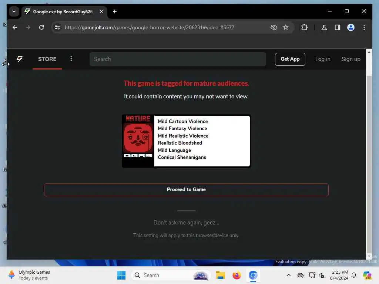The width and height of the screenshot is (379, 284).
Task: Click the browser forward arrow
Action: (28, 27)
